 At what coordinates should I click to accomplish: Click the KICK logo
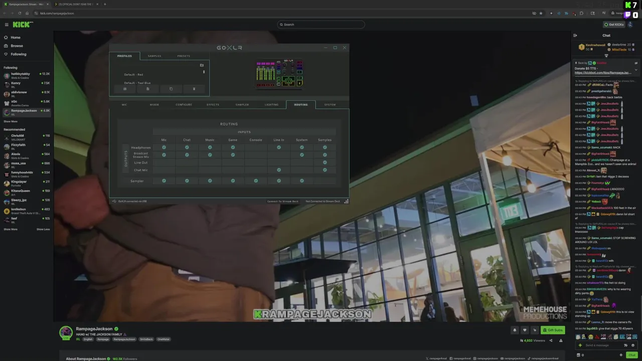pyautogui.click(x=23, y=25)
